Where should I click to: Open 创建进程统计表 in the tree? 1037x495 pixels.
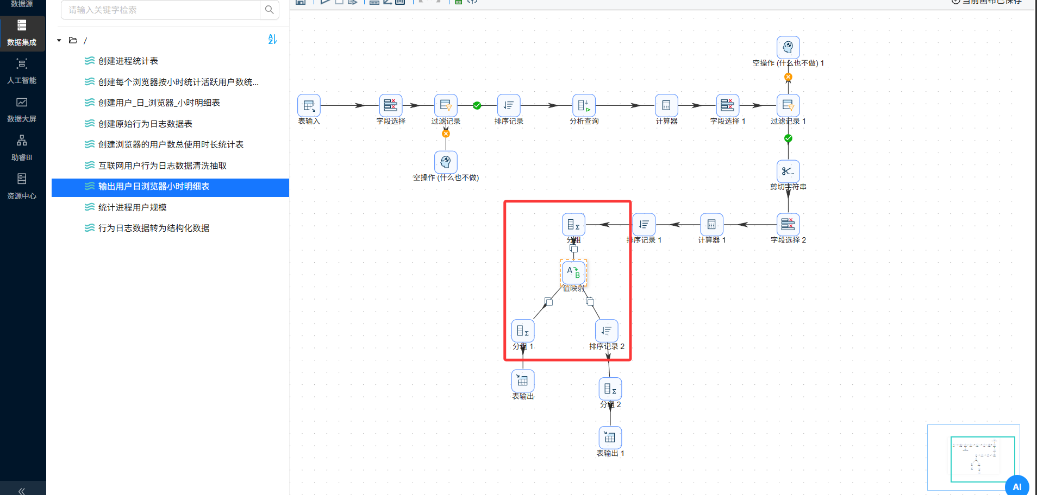[128, 61]
